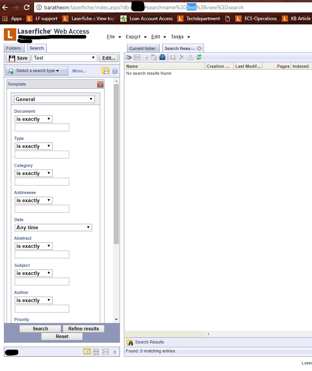
Task: Open the blue briefcase toolbar icon
Action: (162, 57)
